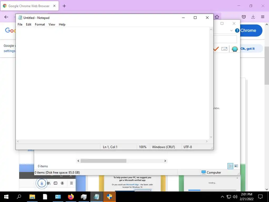This screenshot has width=269, height=202.
Task: Open the File menu in Notepad
Action: [x=20, y=24]
